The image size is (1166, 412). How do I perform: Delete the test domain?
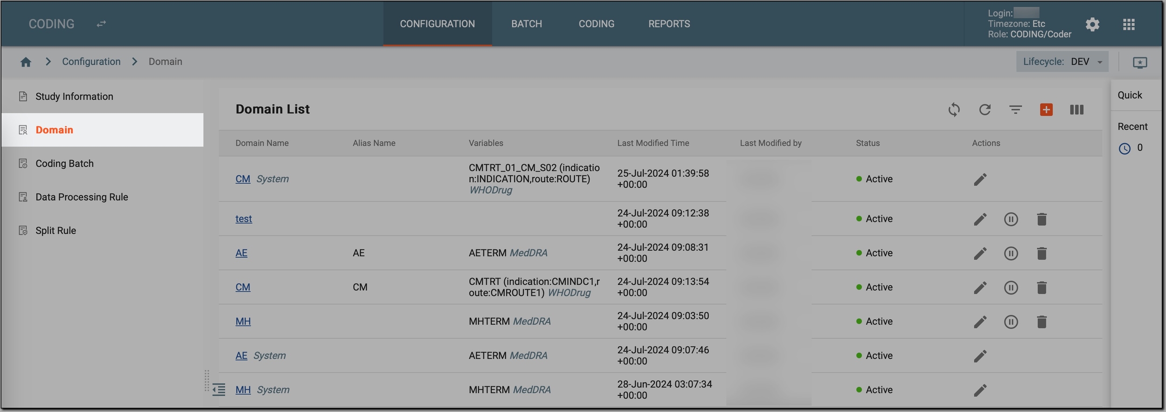click(1041, 219)
